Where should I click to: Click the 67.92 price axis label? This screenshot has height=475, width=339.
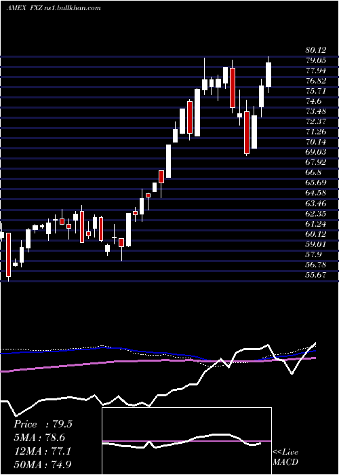click(x=316, y=162)
